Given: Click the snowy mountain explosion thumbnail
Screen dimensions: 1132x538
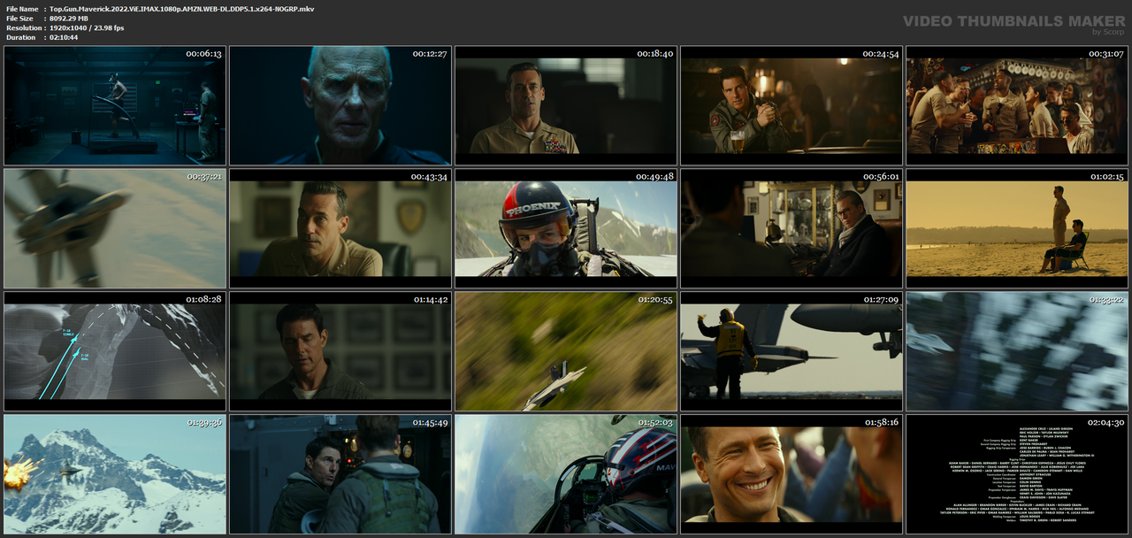Looking at the screenshot, I should click(x=115, y=474).
